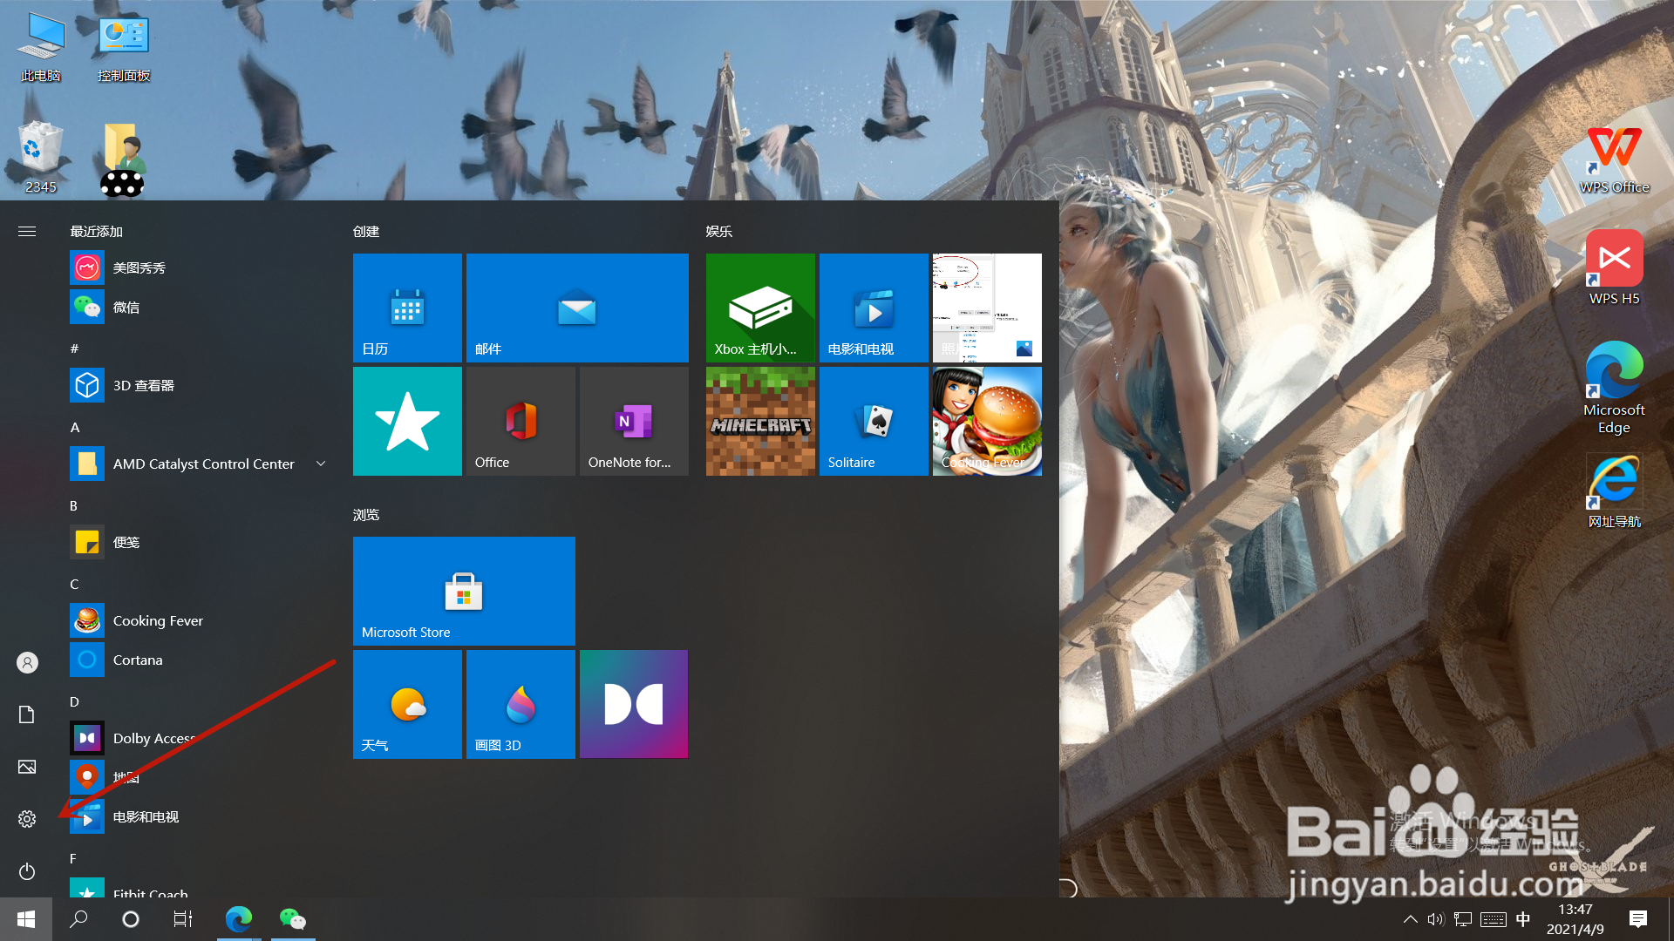Screen dimensions: 1674x941
Task: Select Microsoft Edge desktop shortcut
Action: [x=1615, y=388]
